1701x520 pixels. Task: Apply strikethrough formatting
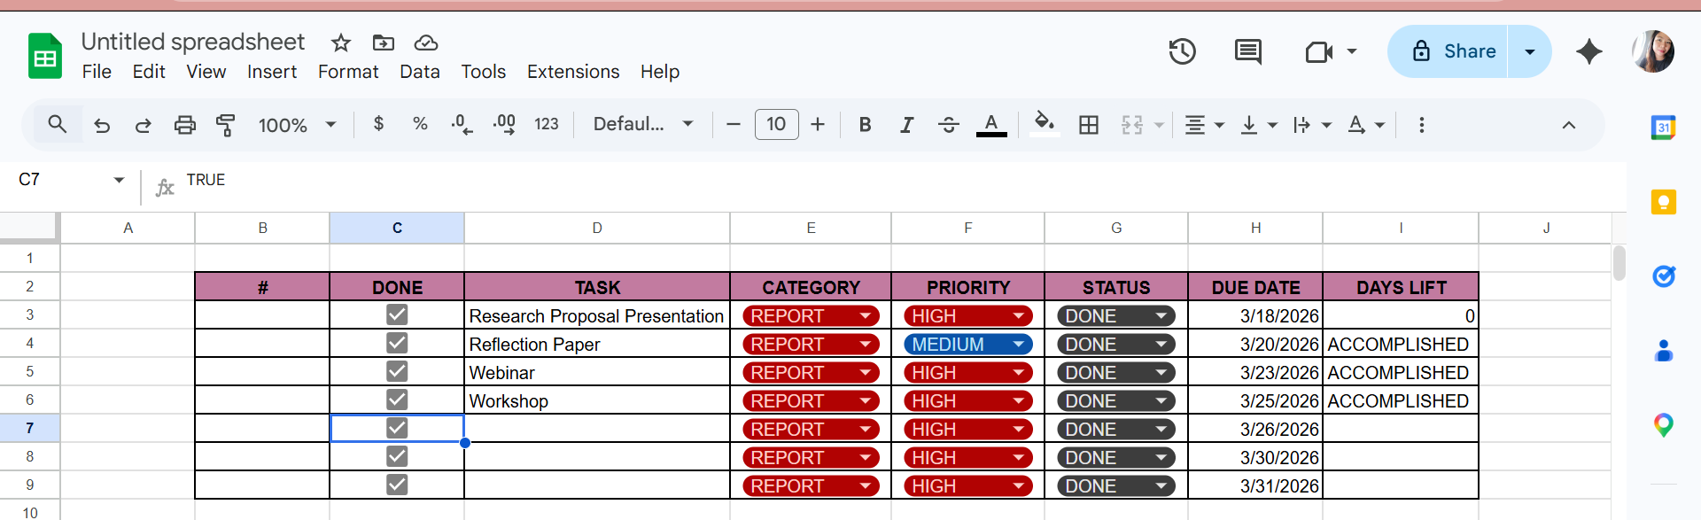pyautogui.click(x=948, y=125)
